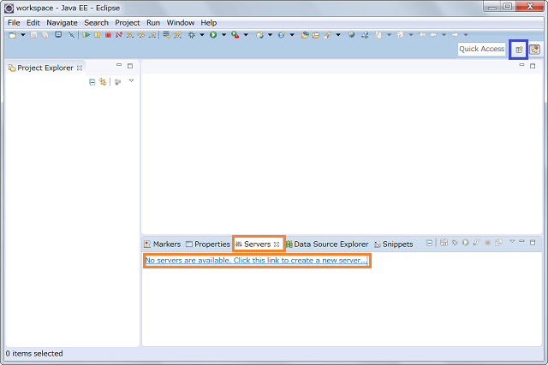Open the dropdown beside Search flashlight icon
Screen dimensions: 548x365
[x=338, y=35]
